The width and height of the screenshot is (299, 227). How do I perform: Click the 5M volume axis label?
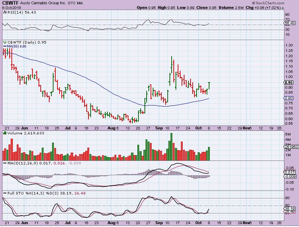[288, 134]
